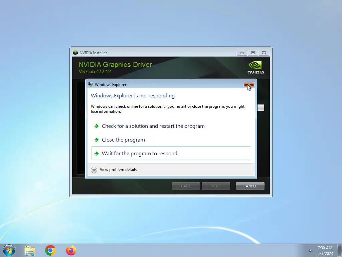342x257 pixels.
Task: Minimize the NVIDIA Installer window
Action: point(242,53)
